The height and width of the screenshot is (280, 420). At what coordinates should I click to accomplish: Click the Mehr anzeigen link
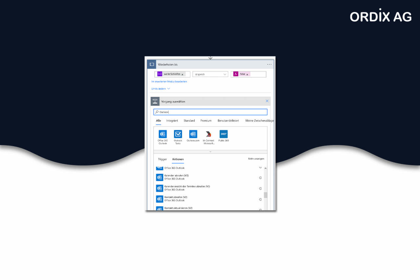tap(256, 159)
